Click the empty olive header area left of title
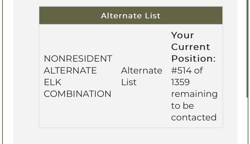 coord(70,16)
